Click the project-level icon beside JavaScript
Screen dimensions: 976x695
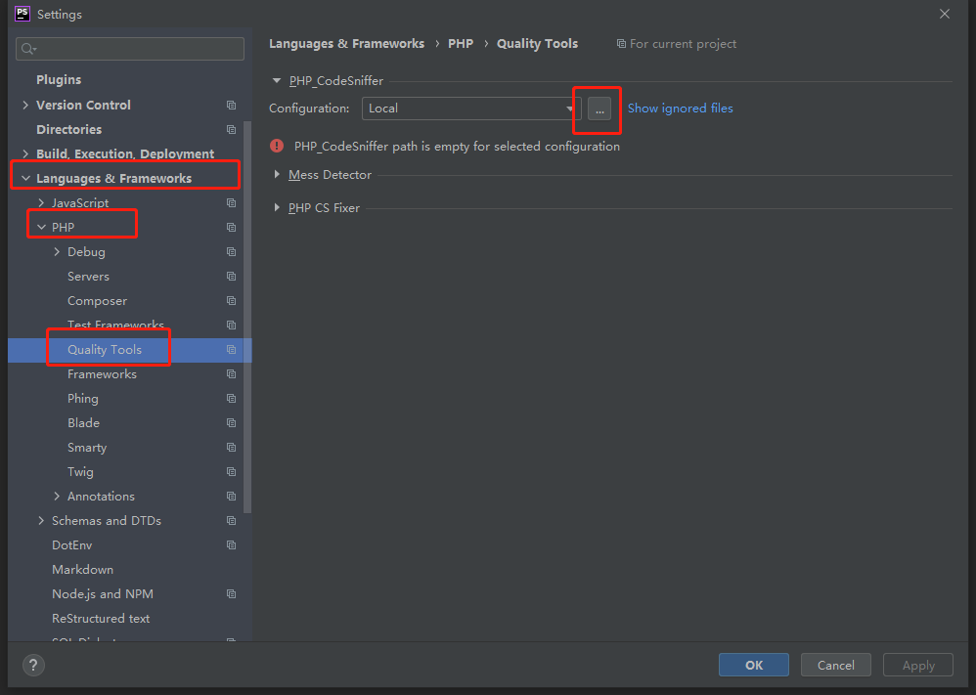click(x=232, y=203)
